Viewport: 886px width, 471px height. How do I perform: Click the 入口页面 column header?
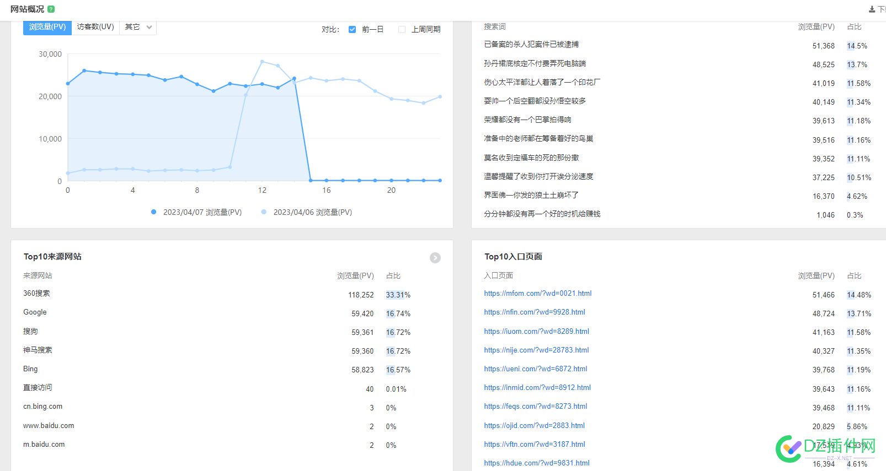tap(499, 276)
